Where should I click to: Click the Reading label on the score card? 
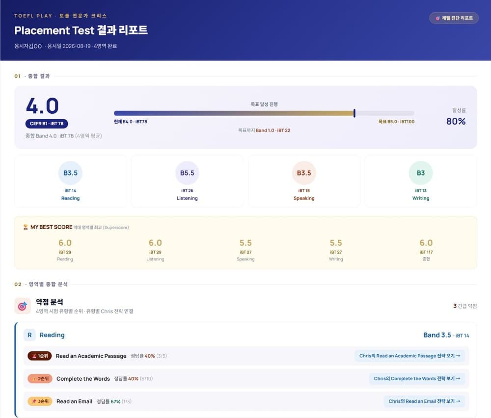[x=70, y=198]
